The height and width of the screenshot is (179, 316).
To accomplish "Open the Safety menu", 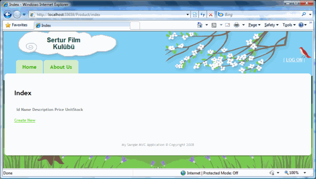I will (271, 25).
